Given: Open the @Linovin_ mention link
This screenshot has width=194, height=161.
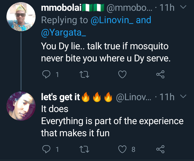Looking at the screenshot, I should pos(112,20).
